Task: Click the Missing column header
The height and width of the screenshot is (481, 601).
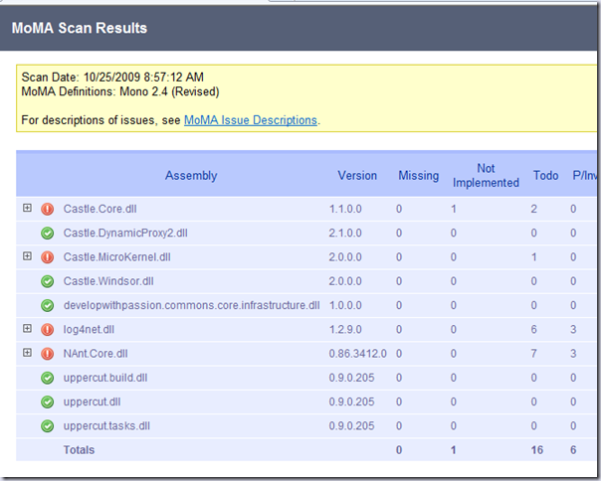Action: [x=419, y=175]
